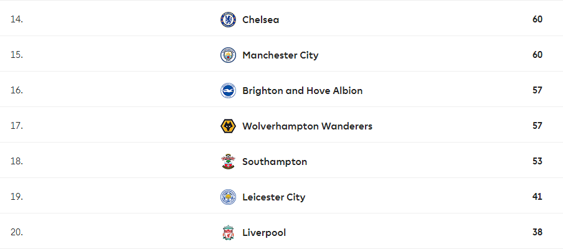Select Chelsea's score value of 60
Image resolution: width=563 pixels, height=249 pixels.
click(537, 19)
